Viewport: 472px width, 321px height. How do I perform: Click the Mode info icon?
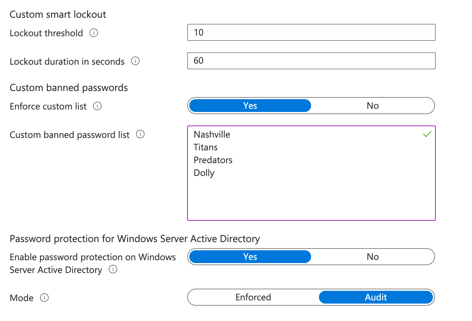click(x=44, y=298)
